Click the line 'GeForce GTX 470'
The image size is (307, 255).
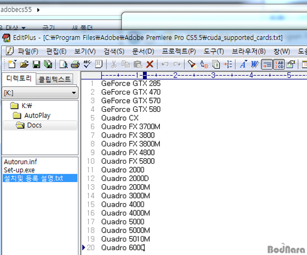pos(131,92)
